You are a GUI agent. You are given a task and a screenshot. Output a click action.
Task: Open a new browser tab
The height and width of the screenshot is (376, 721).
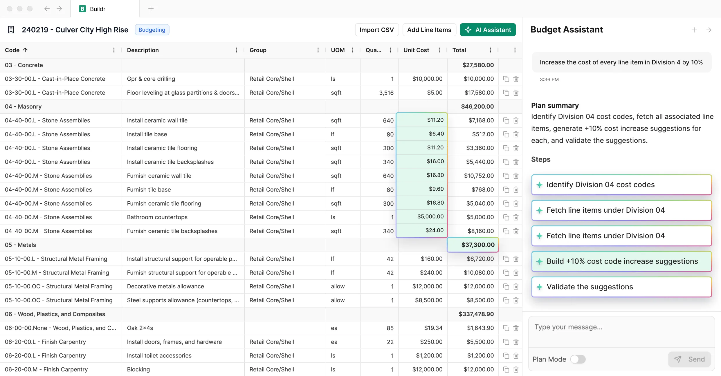151,9
